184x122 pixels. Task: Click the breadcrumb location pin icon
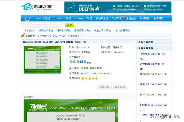[x=23, y=36]
